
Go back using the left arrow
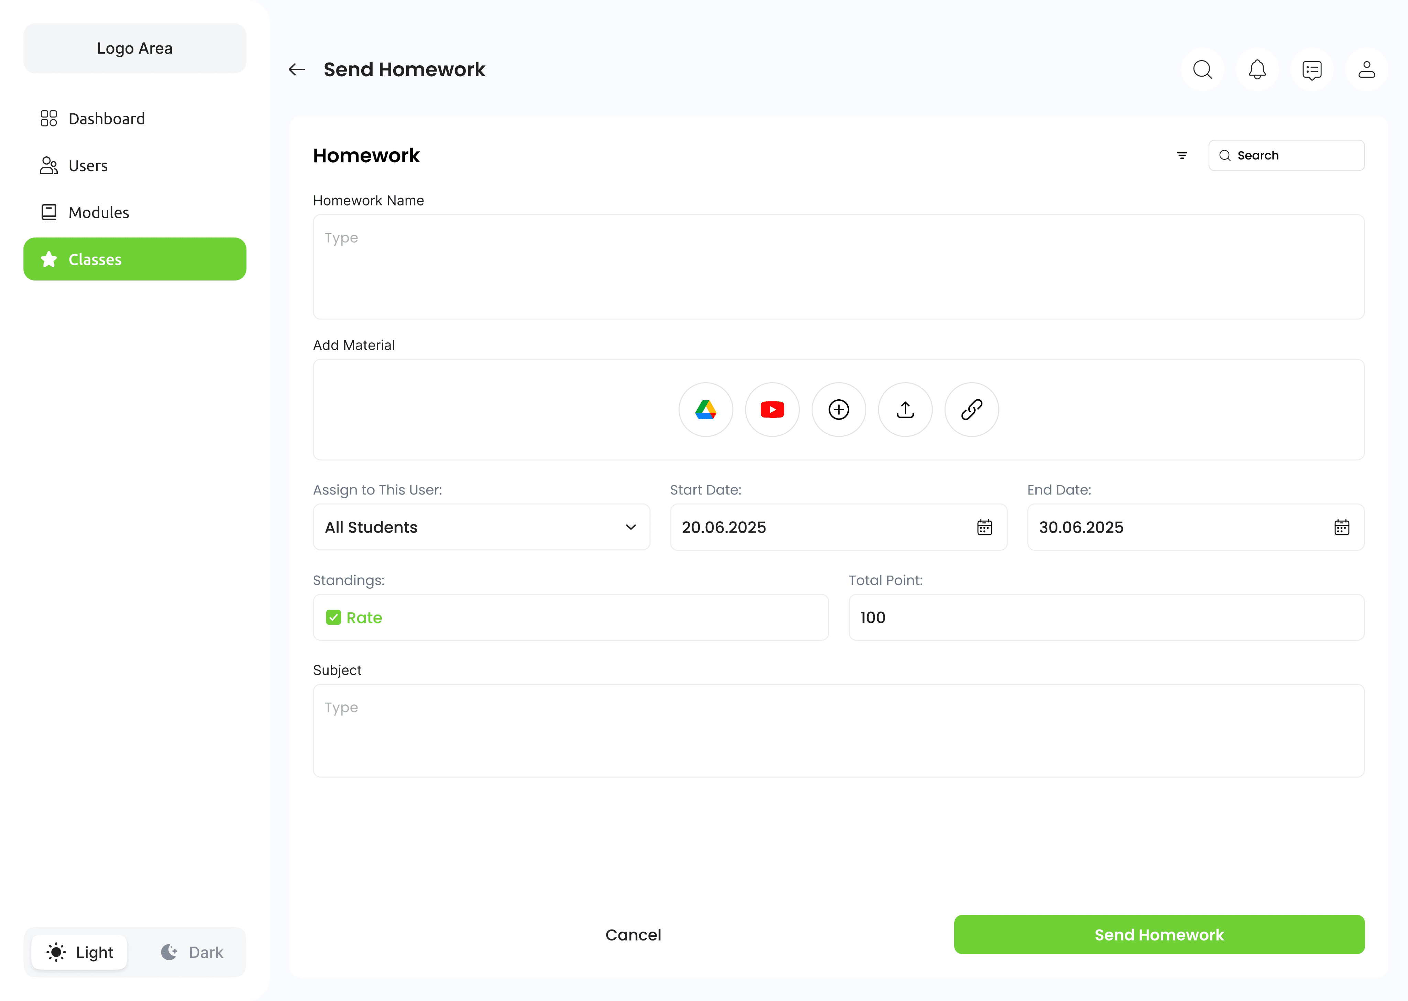[297, 70]
